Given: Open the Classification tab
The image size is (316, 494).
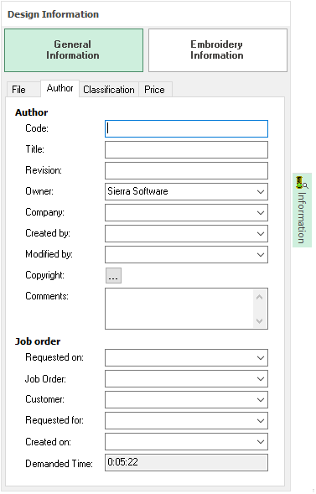Looking at the screenshot, I should point(109,90).
